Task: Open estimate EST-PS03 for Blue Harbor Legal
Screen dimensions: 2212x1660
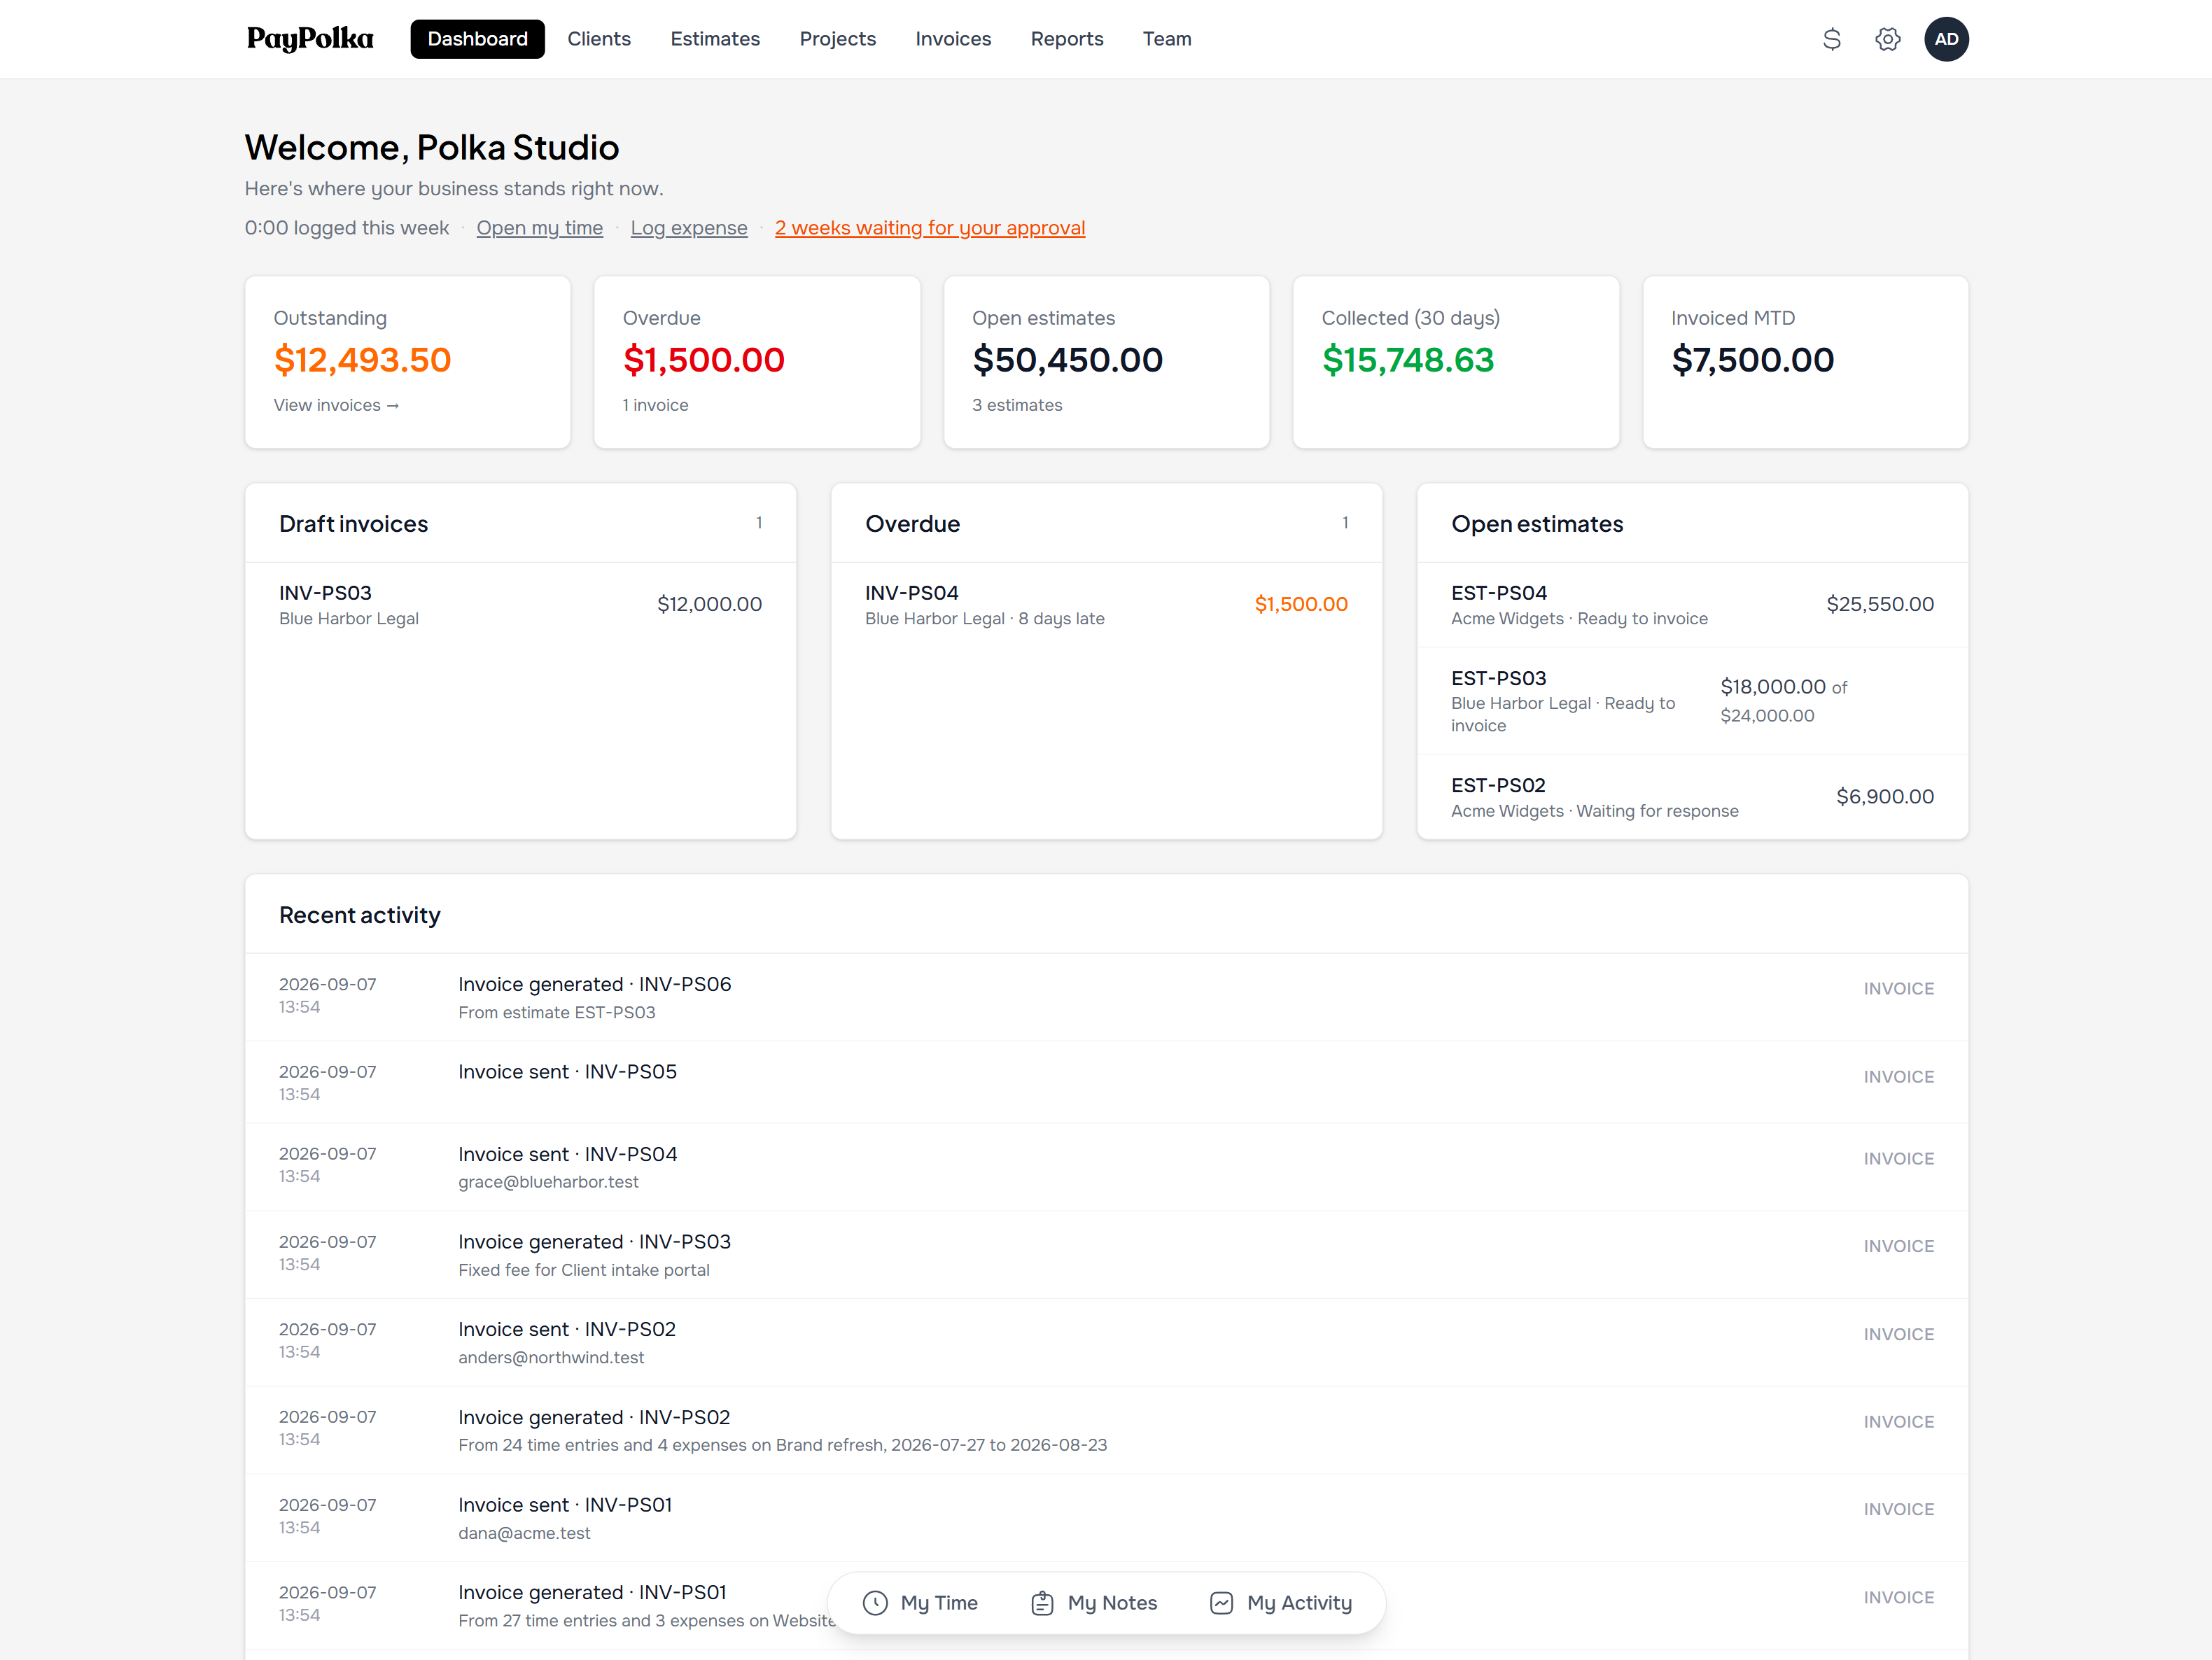Action: (1692, 701)
